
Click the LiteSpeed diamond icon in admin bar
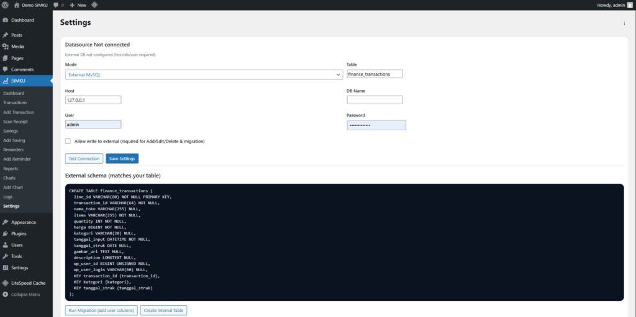pos(94,5)
